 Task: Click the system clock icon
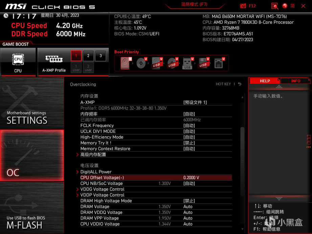6,16
